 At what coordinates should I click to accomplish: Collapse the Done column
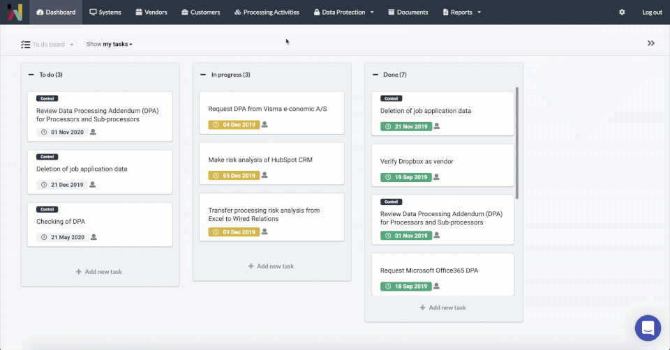click(x=375, y=75)
